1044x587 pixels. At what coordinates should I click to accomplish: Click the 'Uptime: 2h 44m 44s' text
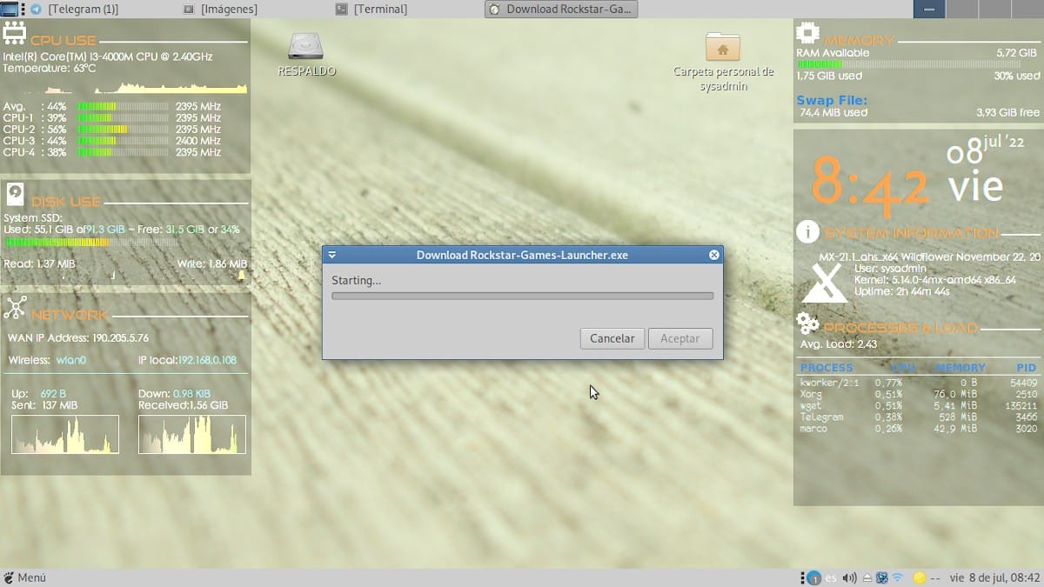[x=902, y=291]
